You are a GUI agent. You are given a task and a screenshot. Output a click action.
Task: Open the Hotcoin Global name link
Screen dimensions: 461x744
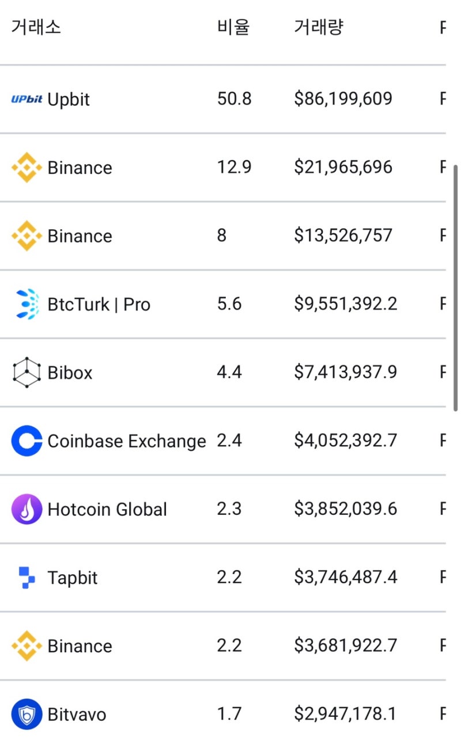pyautogui.click(x=107, y=510)
